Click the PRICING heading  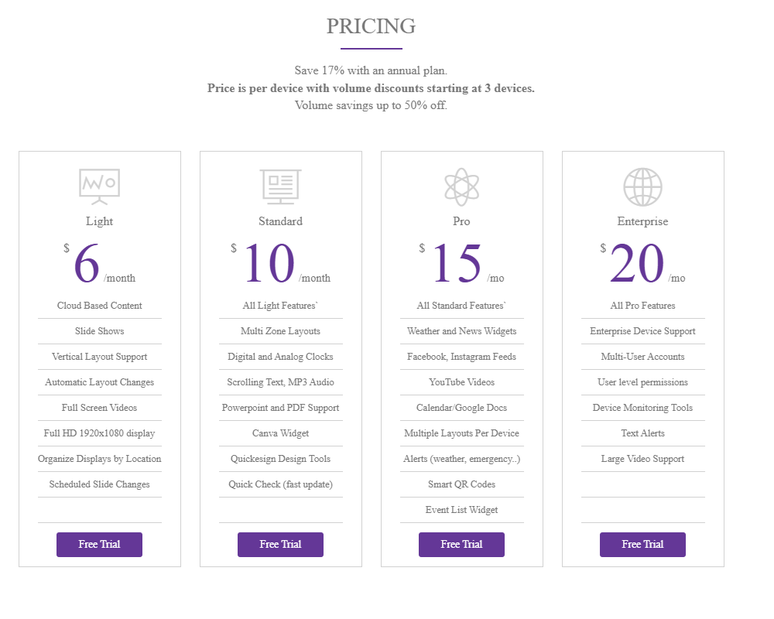371,26
